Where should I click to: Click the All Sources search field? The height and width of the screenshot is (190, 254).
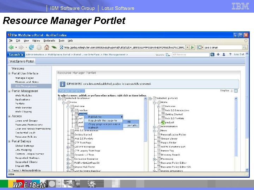[191, 55]
